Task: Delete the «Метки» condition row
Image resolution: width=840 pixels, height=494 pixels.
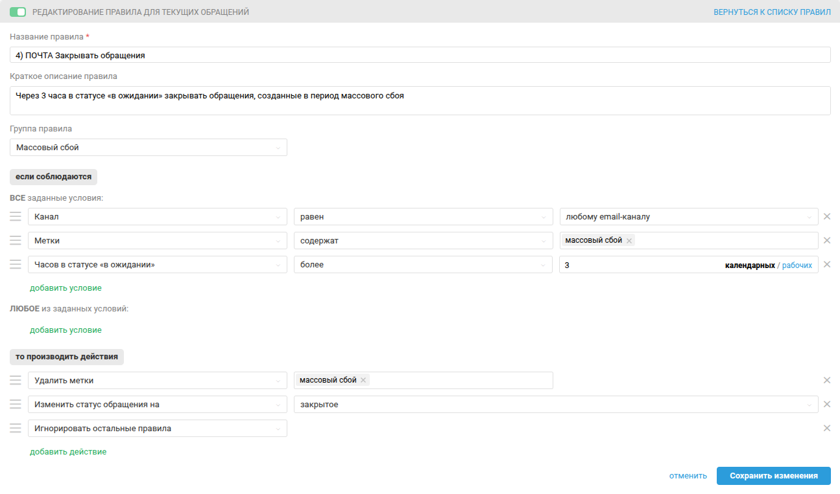Action: (827, 241)
